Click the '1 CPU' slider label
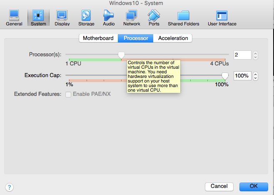Image resolution: width=274 pixels, height=195 pixels. tap(73, 63)
